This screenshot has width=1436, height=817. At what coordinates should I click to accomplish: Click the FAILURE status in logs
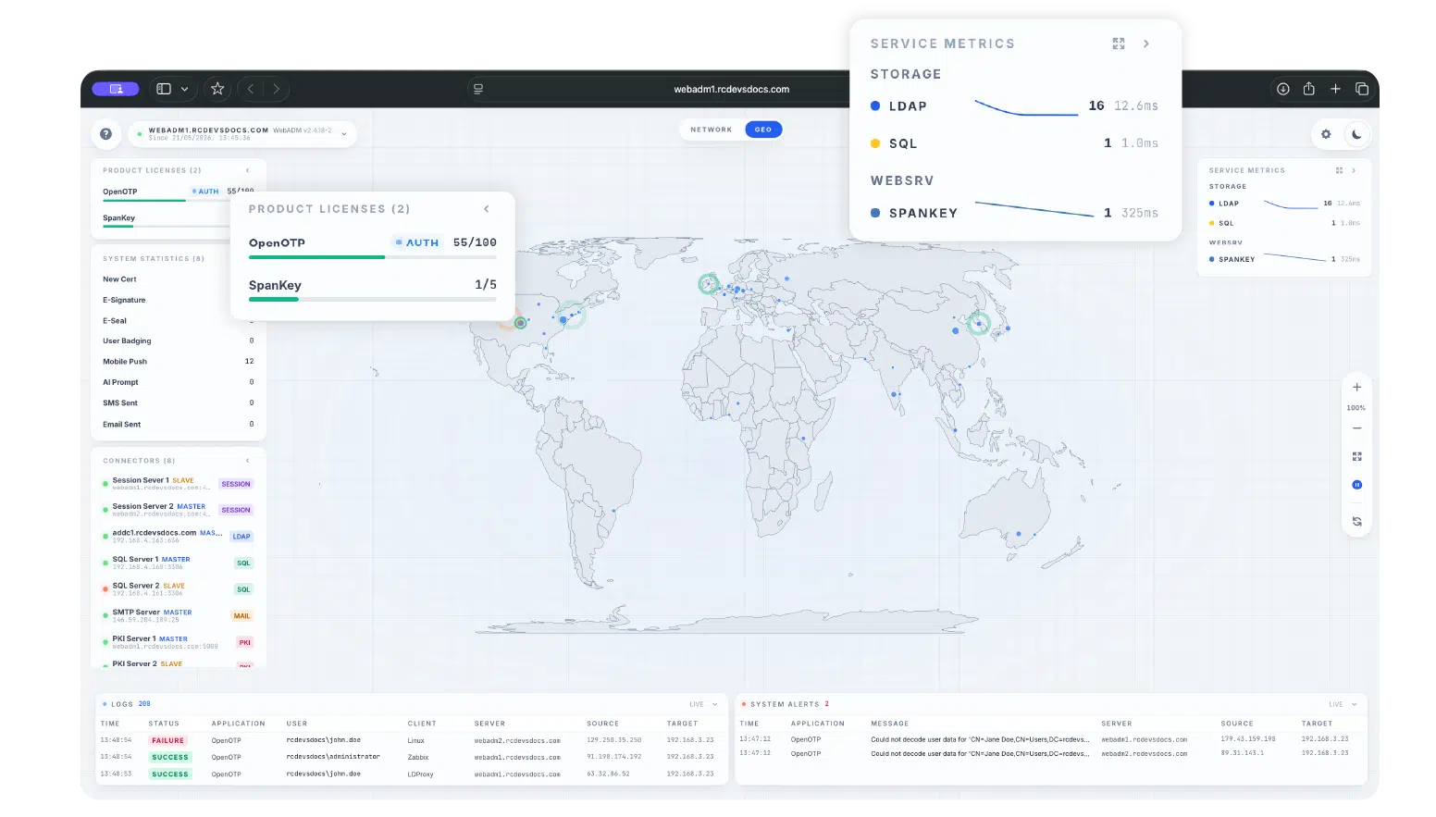click(x=168, y=740)
